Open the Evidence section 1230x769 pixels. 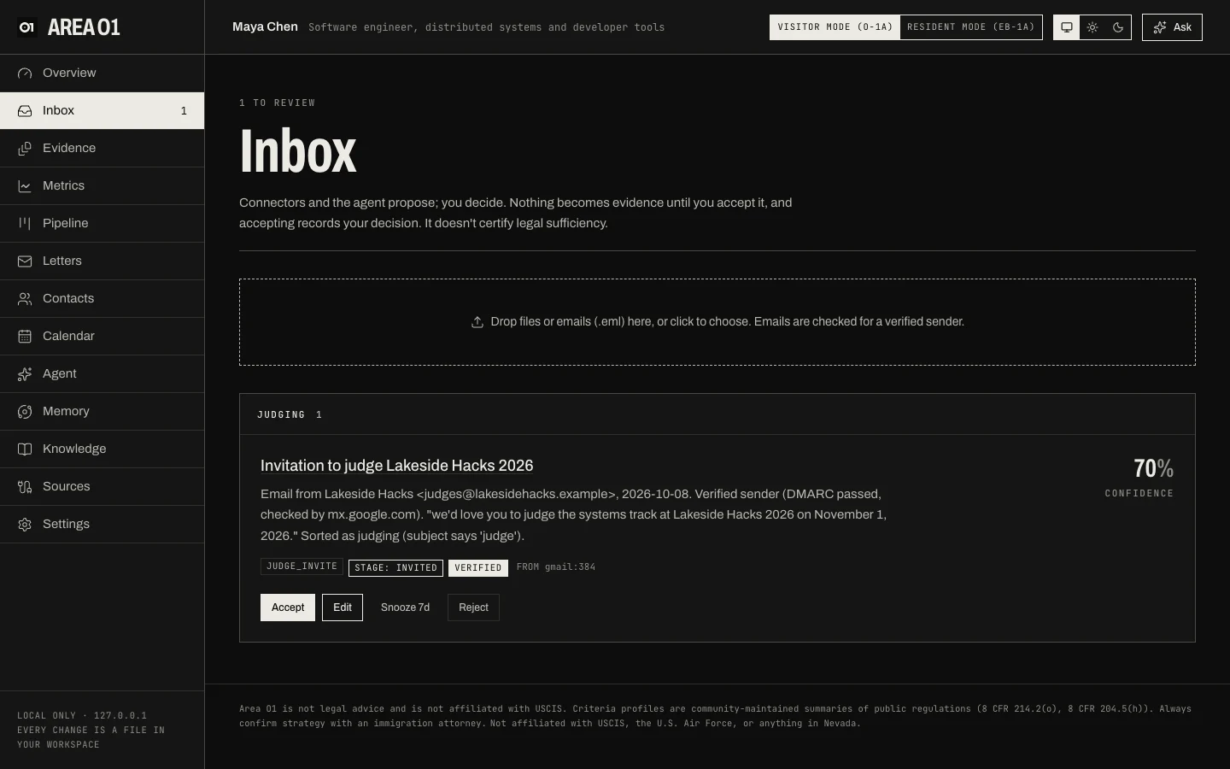[102, 149]
